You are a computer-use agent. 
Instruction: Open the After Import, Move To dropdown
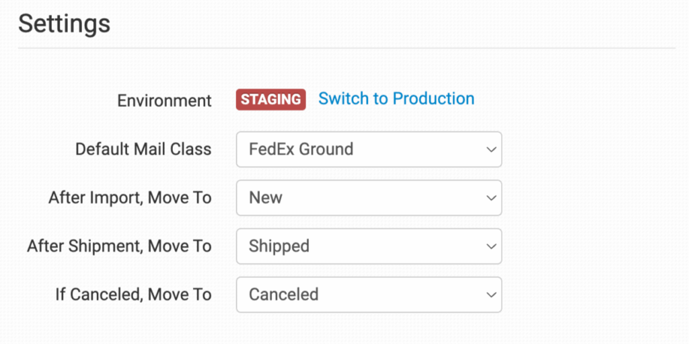tap(368, 198)
